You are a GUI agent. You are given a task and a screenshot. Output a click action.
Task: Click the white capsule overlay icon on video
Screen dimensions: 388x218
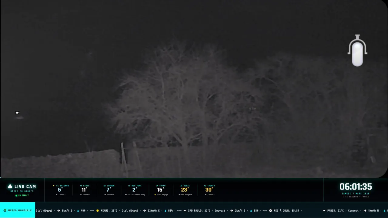[357, 51]
